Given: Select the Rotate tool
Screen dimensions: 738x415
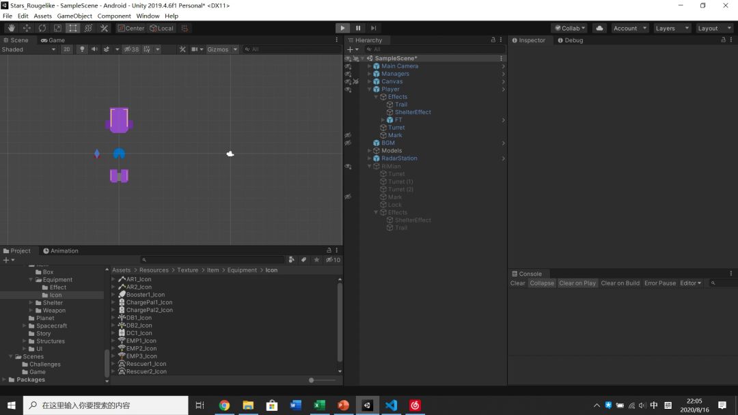Looking at the screenshot, I should click(42, 28).
